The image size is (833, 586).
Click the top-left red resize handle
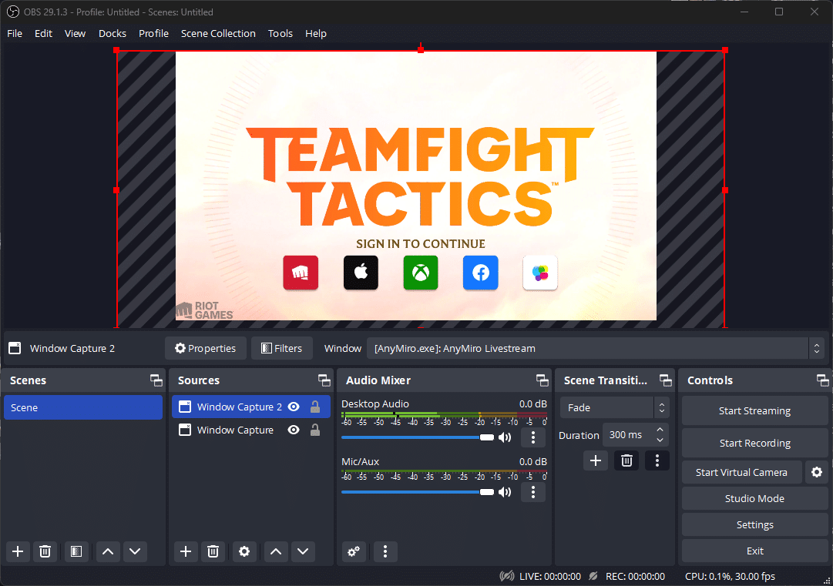116,50
